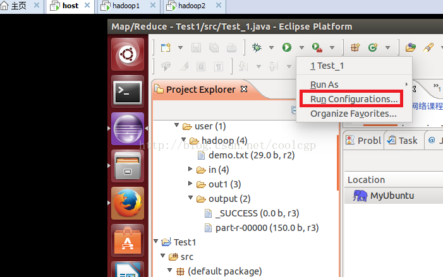Open the Debug dropdown arrow
Viewport: 443px width, 277px height.
tap(271, 47)
